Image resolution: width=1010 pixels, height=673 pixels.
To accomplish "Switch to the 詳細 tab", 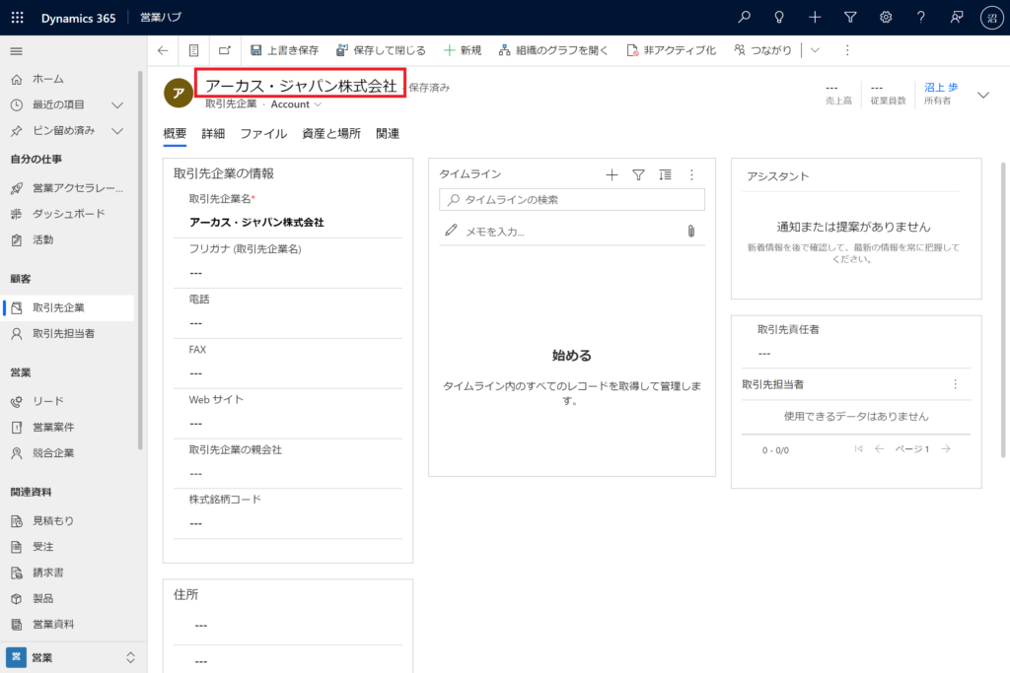I will pos(213,133).
